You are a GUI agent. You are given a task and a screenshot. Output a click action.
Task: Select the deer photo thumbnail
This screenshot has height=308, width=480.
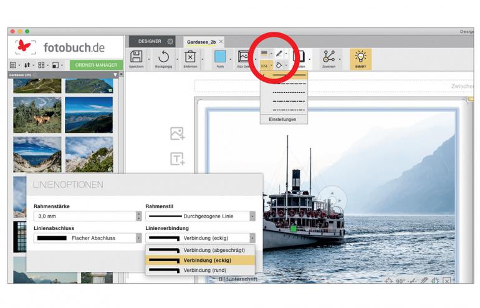pyautogui.click(x=37, y=115)
